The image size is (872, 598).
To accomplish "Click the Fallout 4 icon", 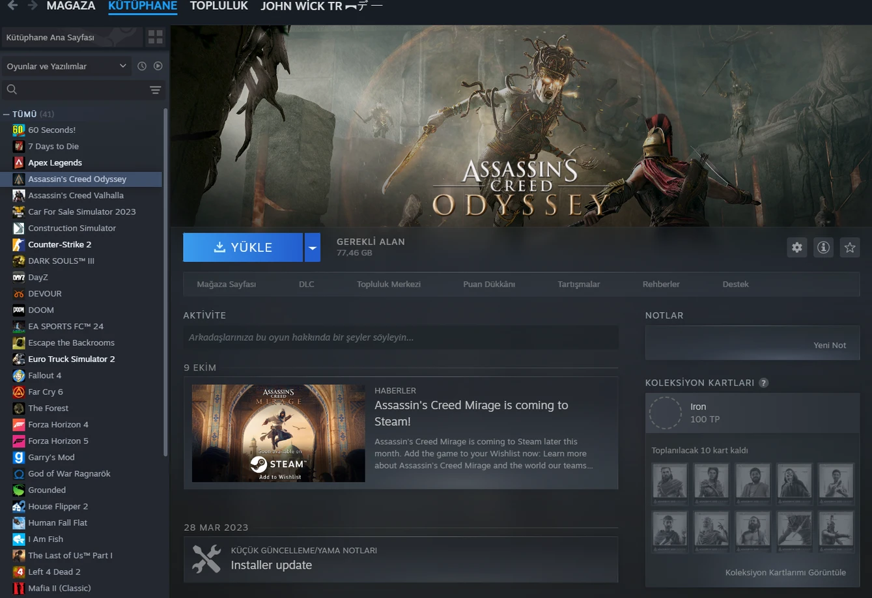I will (19, 375).
